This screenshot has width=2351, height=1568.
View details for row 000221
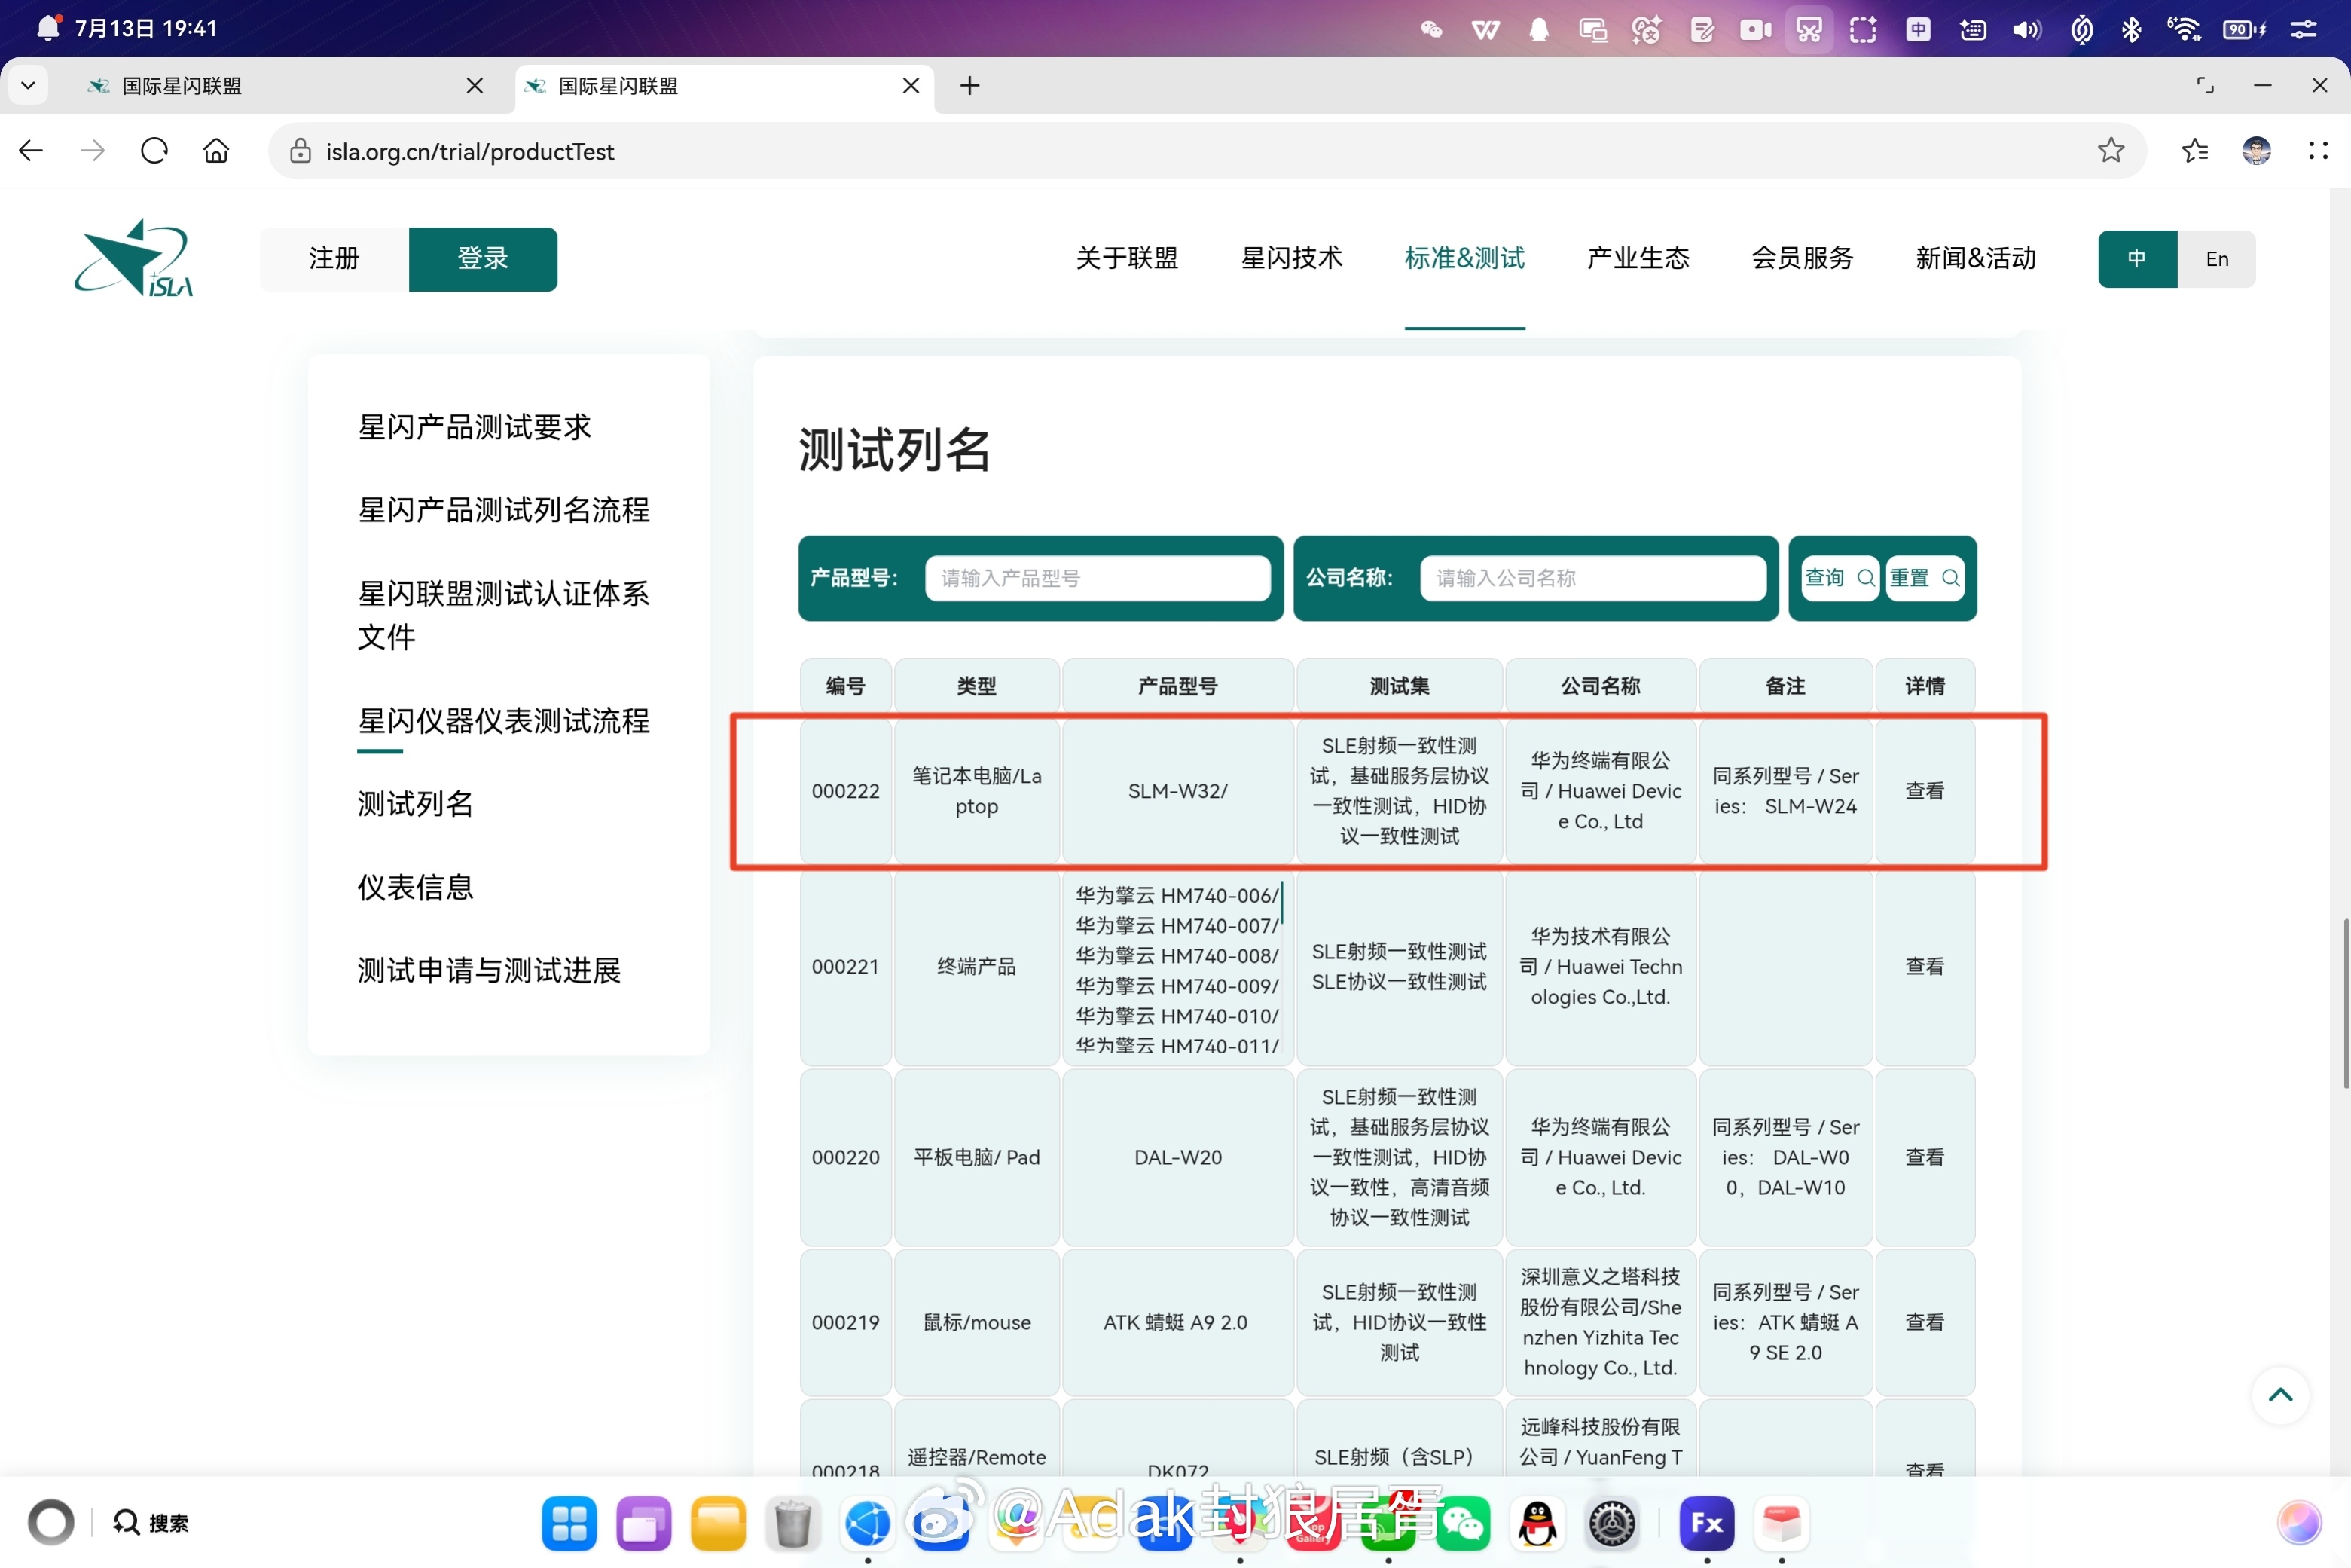1924,967
